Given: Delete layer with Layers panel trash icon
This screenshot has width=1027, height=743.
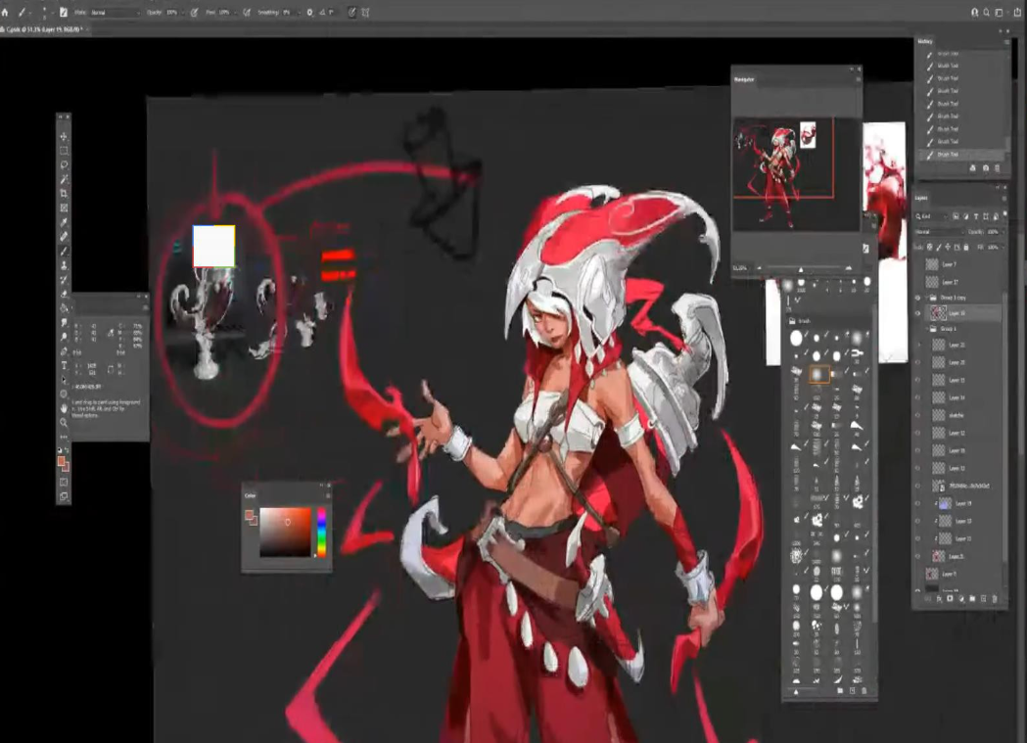Looking at the screenshot, I should pyautogui.click(x=995, y=599).
